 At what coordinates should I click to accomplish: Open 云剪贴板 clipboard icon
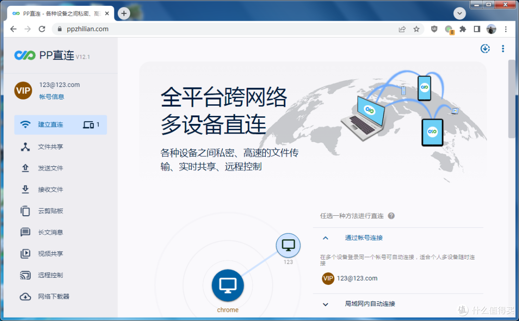click(x=25, y=211)
